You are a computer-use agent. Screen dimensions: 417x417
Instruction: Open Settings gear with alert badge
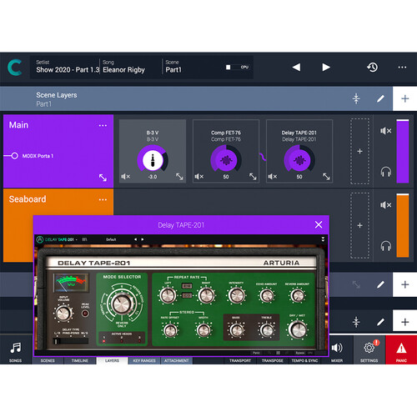pos(369,350)
